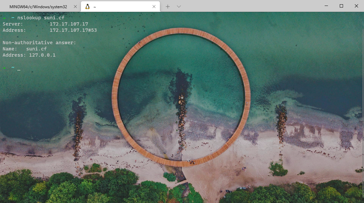364x203 pixels.
Task: Open the new-tab profile dropdown chevron
Action: tap(179, 7)
